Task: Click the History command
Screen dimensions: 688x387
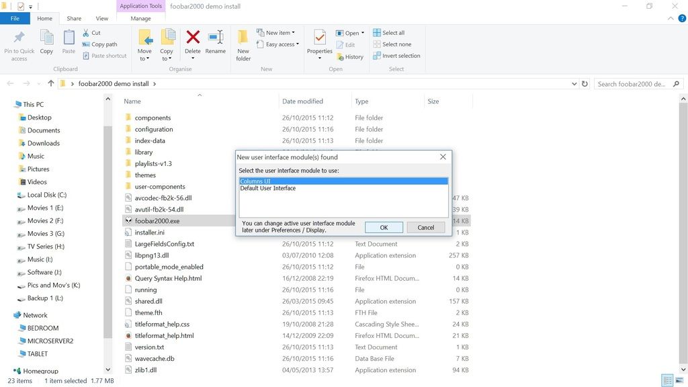Action: [x=350, y=56]
